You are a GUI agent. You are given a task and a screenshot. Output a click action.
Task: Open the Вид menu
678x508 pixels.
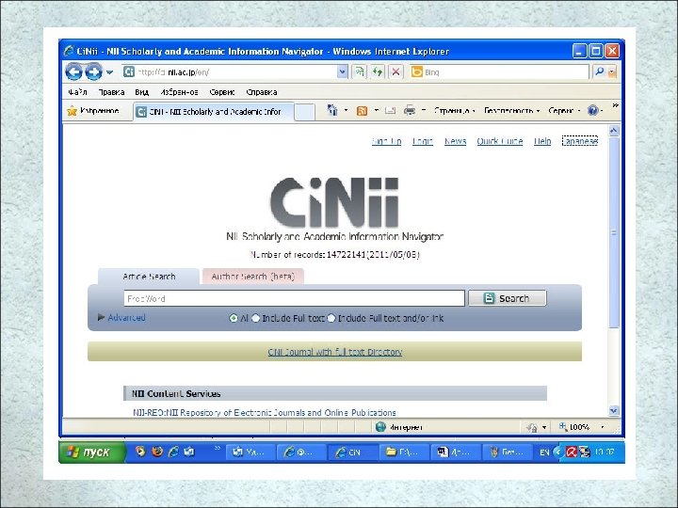point(142,92)
